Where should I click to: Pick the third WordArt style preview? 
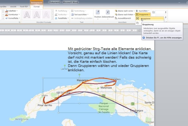click(46, 15)
